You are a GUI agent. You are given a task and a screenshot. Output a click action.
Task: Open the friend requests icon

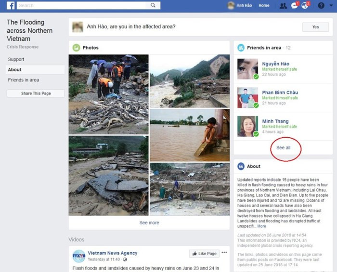point(283,6)
